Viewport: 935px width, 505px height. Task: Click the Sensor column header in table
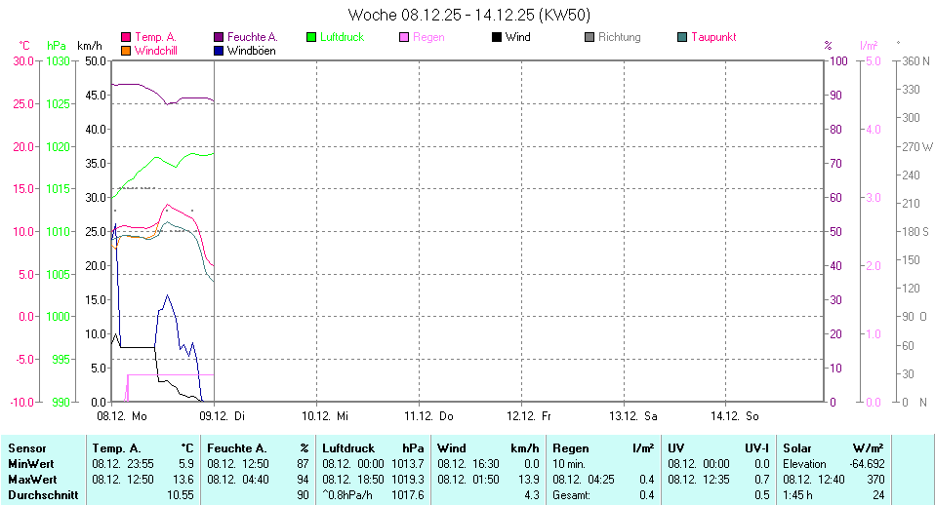(26, 448)
